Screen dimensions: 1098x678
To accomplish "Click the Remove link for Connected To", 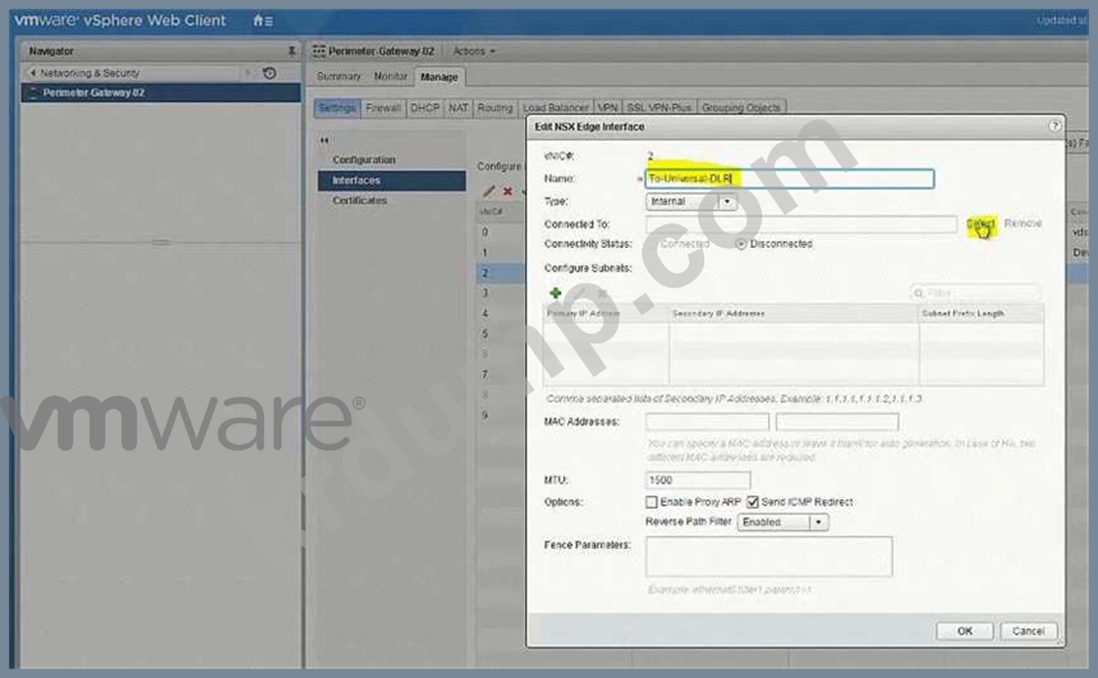I will (1022, 223).
